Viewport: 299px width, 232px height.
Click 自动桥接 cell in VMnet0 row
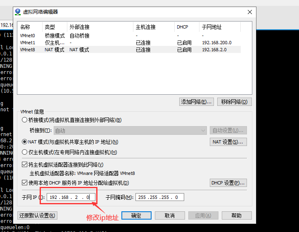79,36
